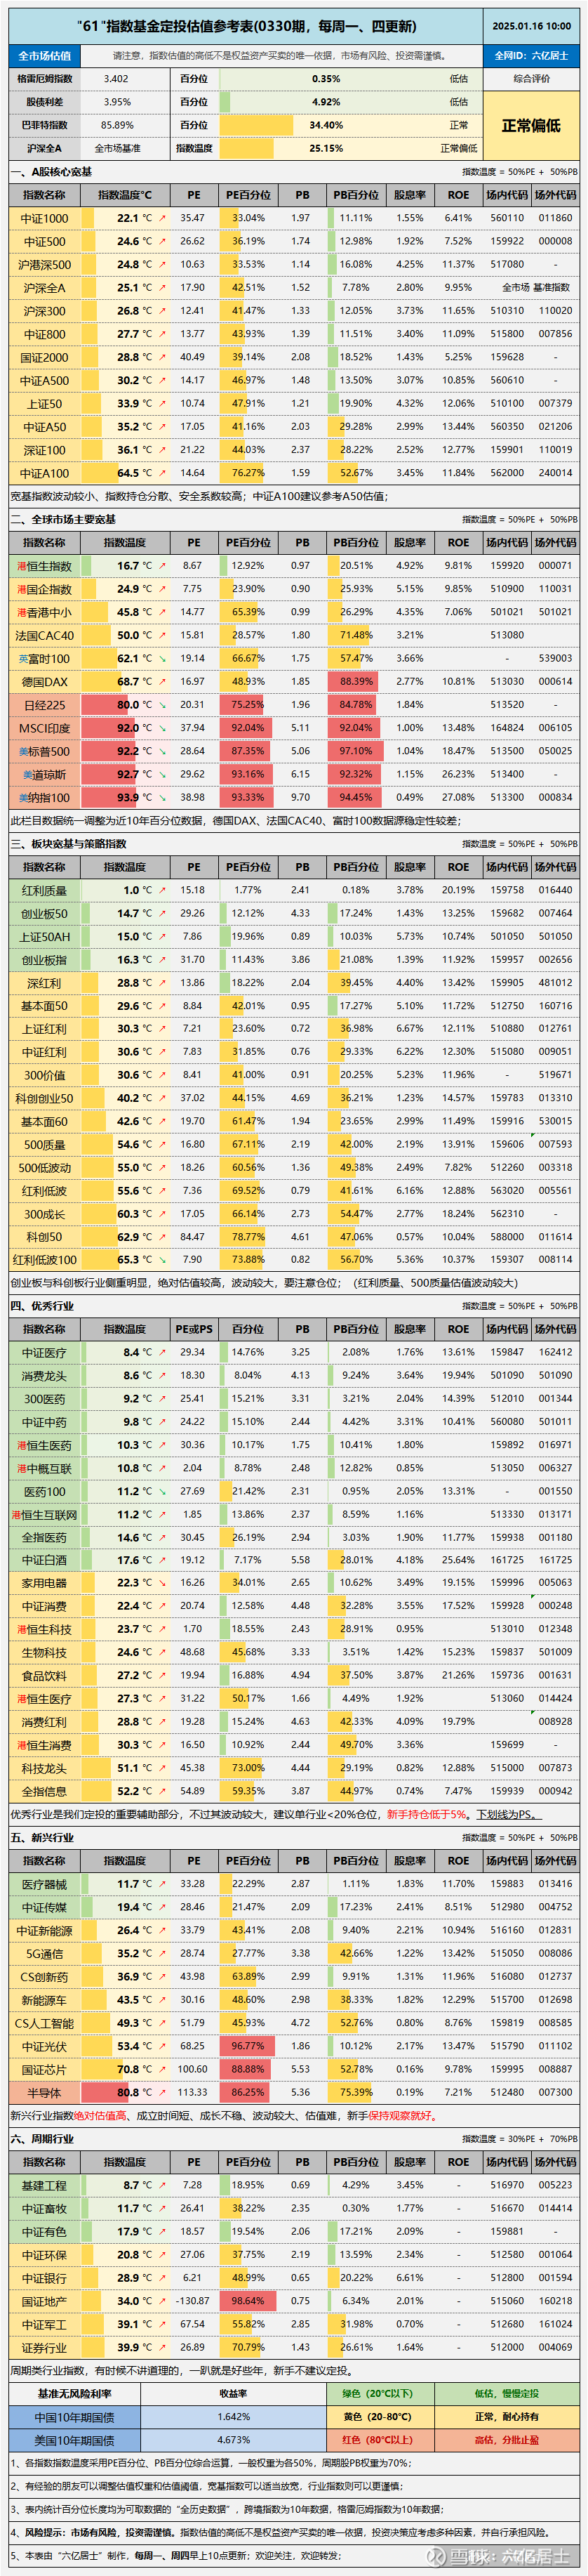Image resolution: width=588 pixels, height=2576 pixels.
Task: Click the table title "61"指数基金定投估值参考表
Action: pos(246,27)
